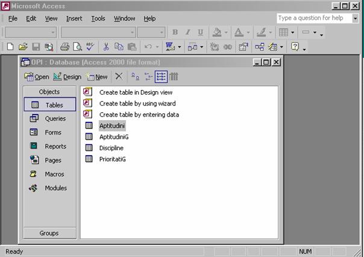Run the Spelling check icon
The height and width of the screenshot is (257, 364).
tap(90, 46)
